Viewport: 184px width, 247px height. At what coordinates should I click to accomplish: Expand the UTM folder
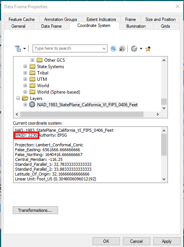25,79
